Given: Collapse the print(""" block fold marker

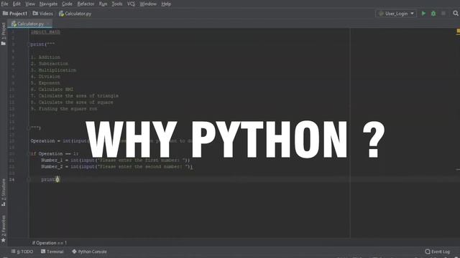Looking at the screenshot, I should click(x=29, y=44).
